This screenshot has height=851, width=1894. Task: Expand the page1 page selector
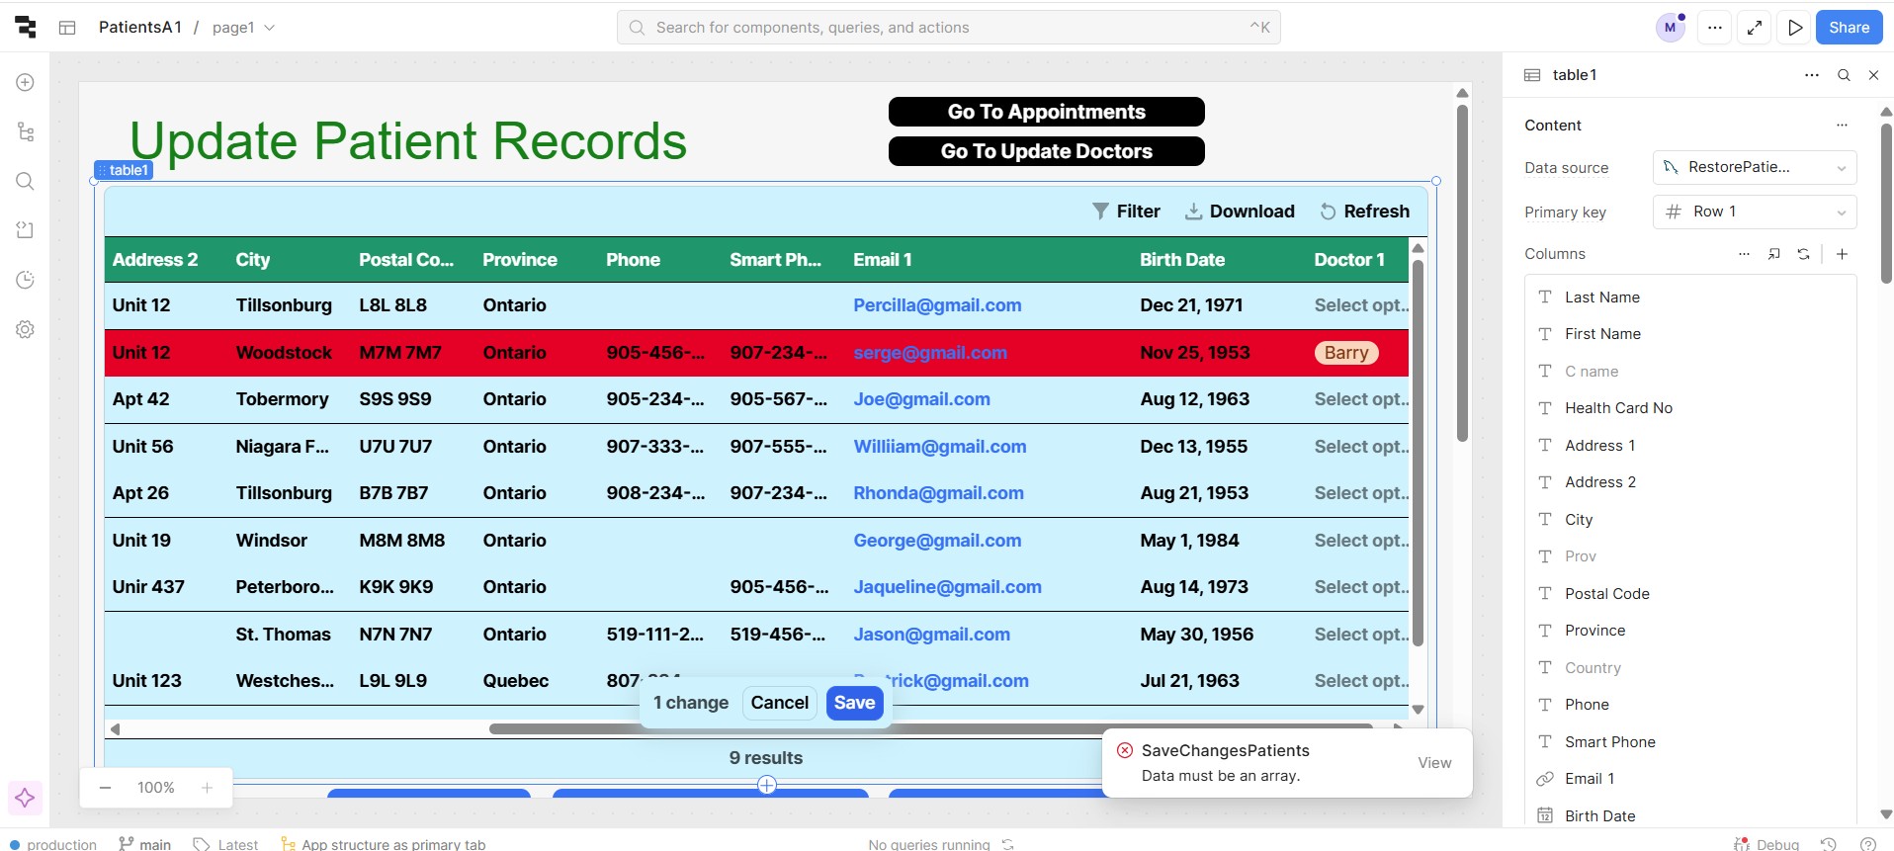coord(243,28)
